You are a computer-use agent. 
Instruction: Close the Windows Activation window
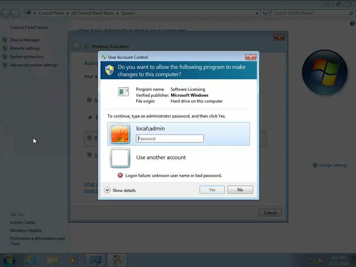pos(279,37)
